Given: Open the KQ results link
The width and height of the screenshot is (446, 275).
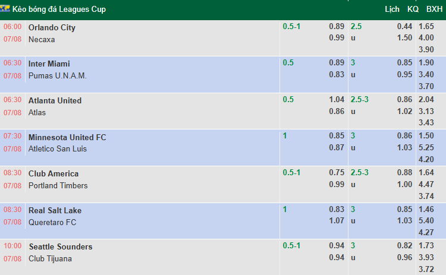Looking at the screenshot, I should (413, 9).
